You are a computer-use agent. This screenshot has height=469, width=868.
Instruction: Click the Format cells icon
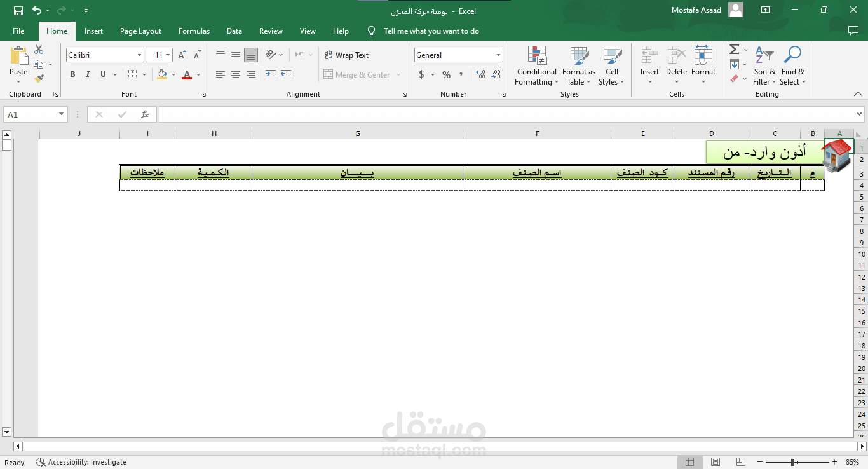coord(703,55)
